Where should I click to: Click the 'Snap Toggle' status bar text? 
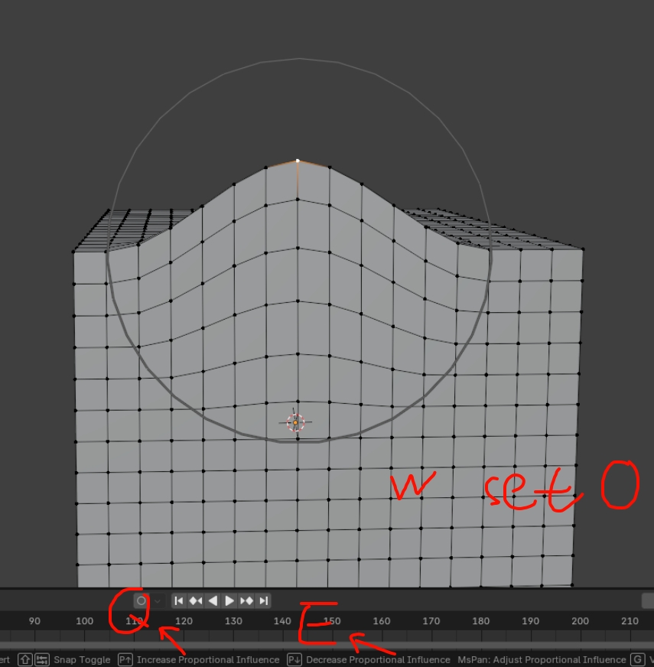pos(82,660)
